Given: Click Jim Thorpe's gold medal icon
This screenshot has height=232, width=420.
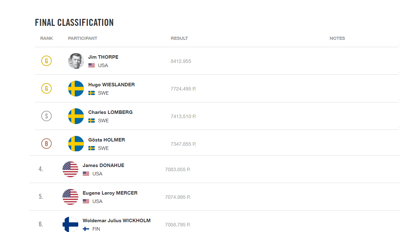Looking at the screenshot, I should (x=46, y=61).
